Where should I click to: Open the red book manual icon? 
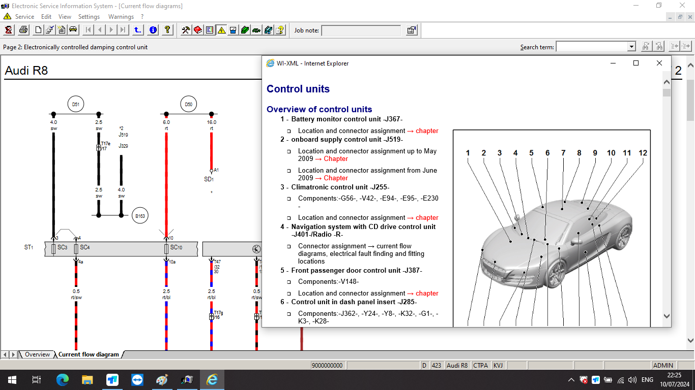tap(198, 30)
